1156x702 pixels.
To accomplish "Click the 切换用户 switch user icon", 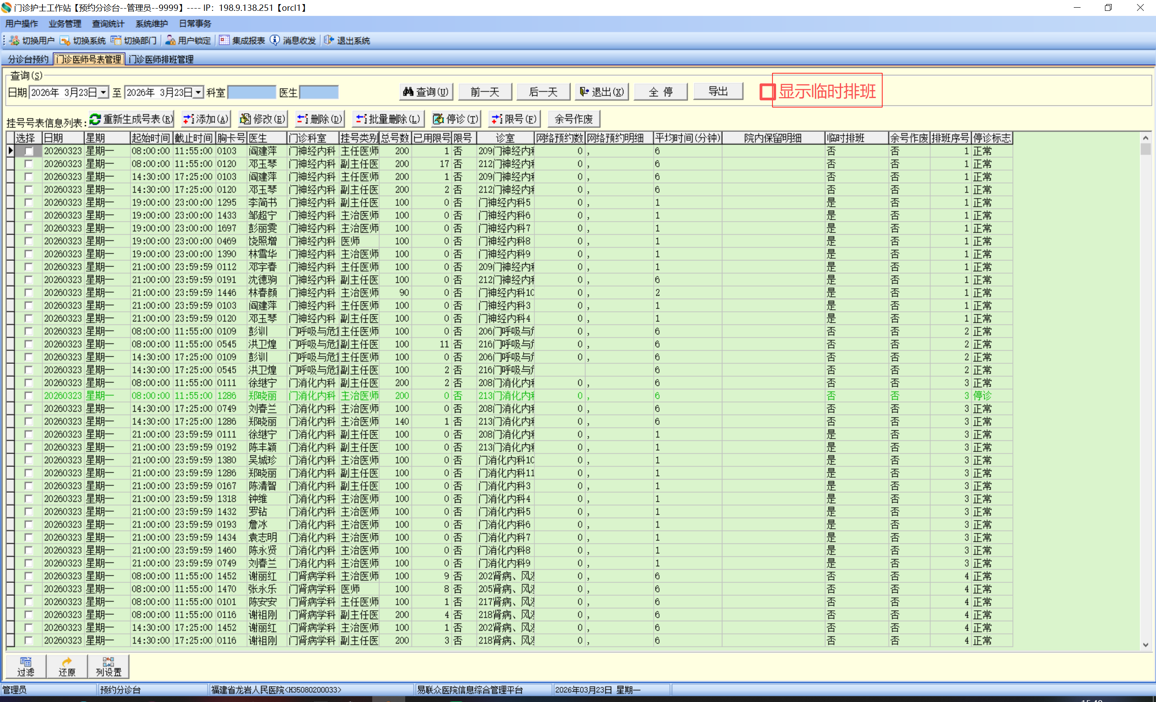I will 14,40.
